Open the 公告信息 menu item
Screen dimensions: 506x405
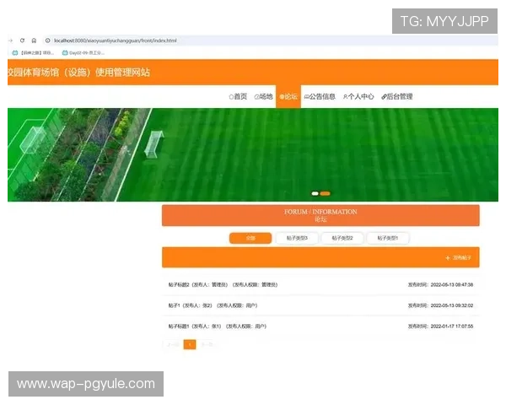(320, 96)
